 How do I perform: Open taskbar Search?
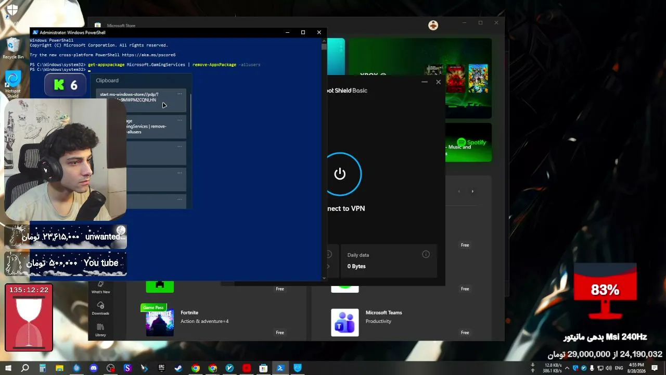tap(25, 368)
